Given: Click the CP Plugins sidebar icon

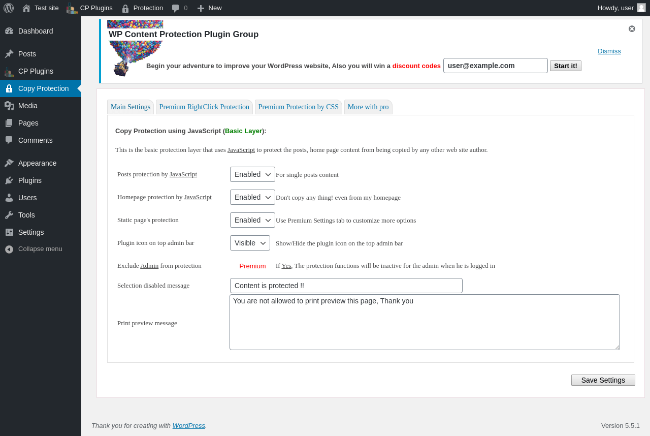Looking at the screenshot, I should [9, 71].
